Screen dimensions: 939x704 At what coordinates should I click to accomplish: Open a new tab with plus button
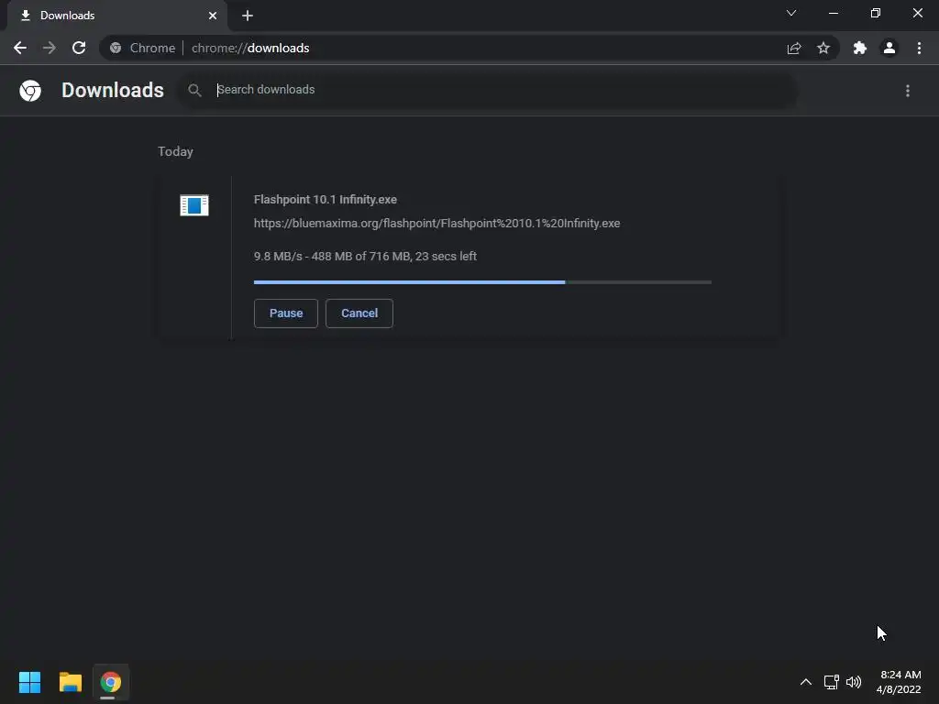(x=248, y=16)
